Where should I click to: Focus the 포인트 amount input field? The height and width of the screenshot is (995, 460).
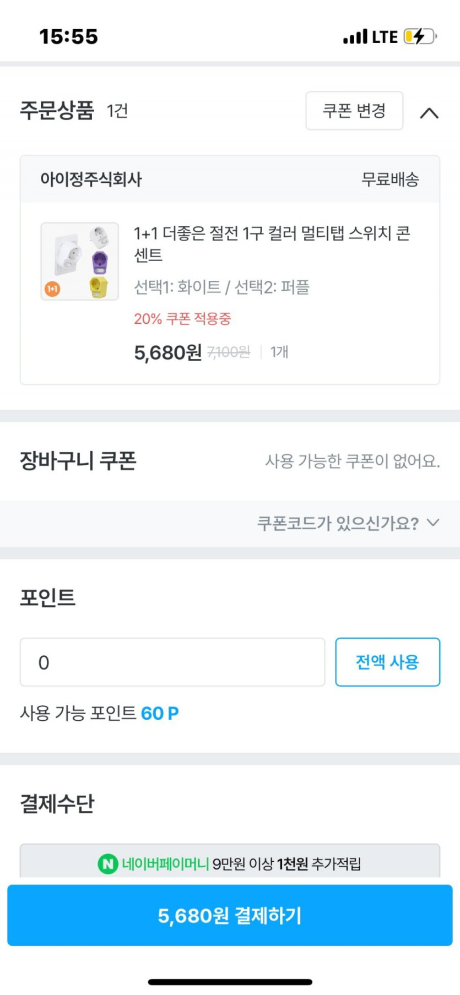coord(172,662)
